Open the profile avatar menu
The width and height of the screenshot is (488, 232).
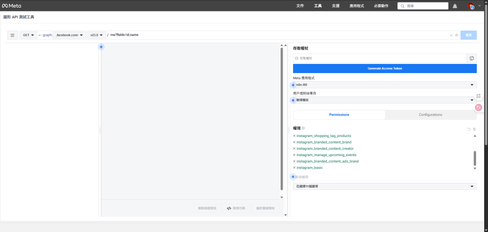[471, 6]
